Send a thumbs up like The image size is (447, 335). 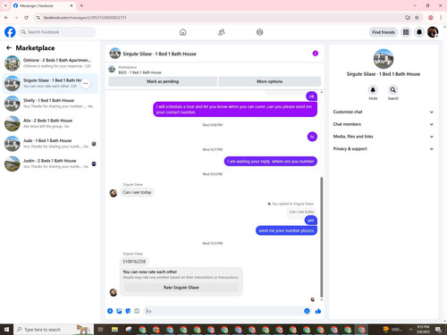(318, 311)
